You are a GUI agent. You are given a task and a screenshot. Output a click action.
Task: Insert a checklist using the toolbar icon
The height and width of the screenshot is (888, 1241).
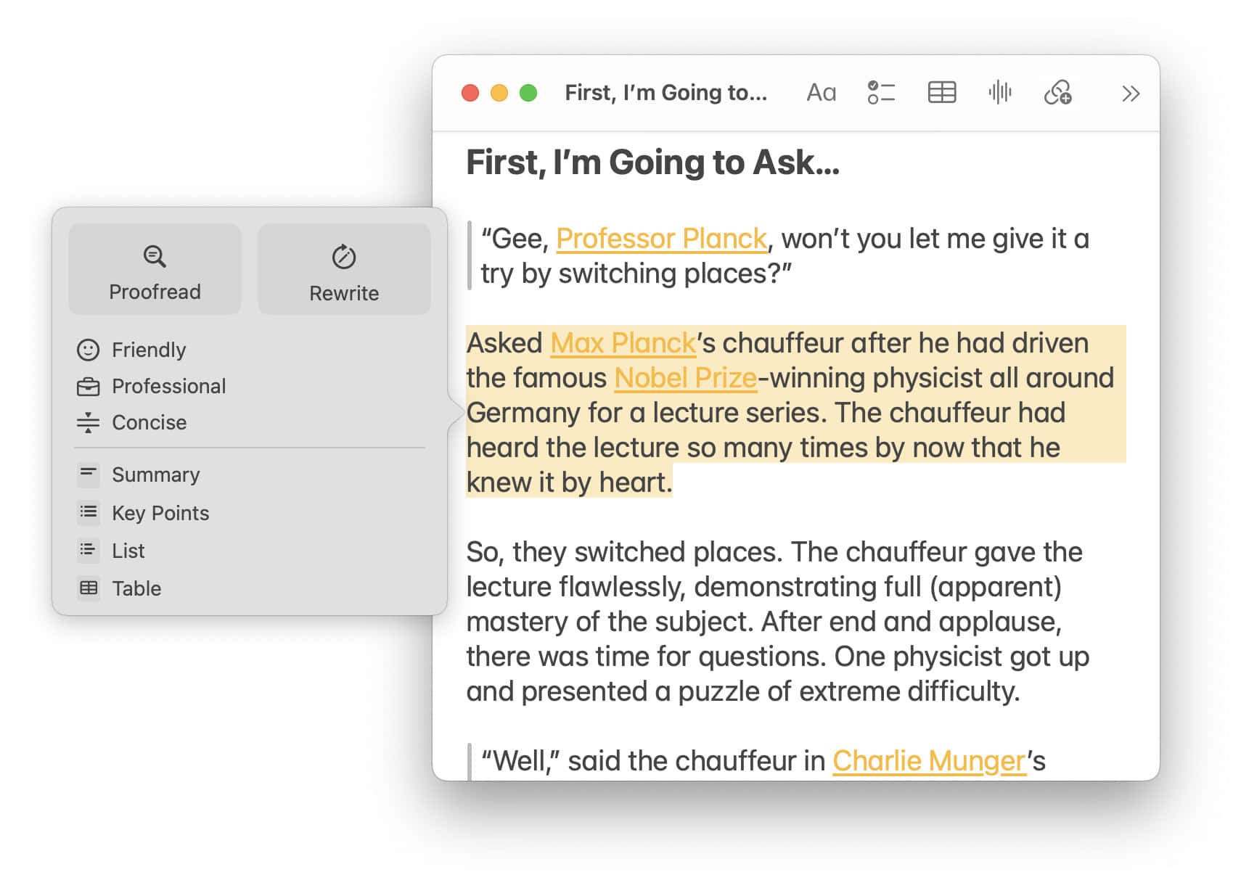point(880,92)
